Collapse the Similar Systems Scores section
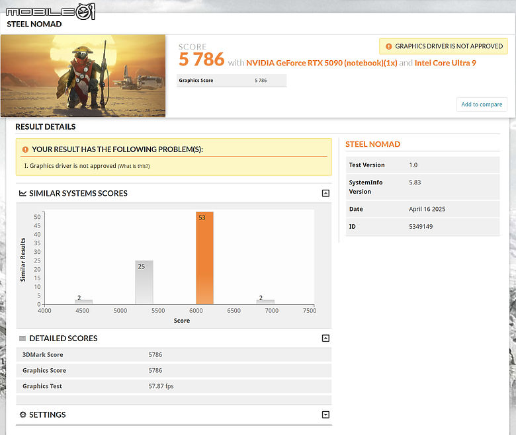The image size is (516, 435). (x=325, y=193)
